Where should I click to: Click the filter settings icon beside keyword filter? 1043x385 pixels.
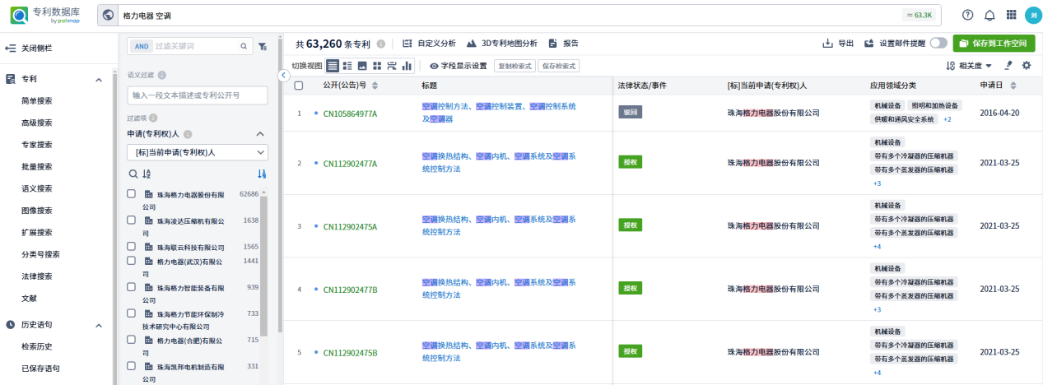(x=263, y=47)
